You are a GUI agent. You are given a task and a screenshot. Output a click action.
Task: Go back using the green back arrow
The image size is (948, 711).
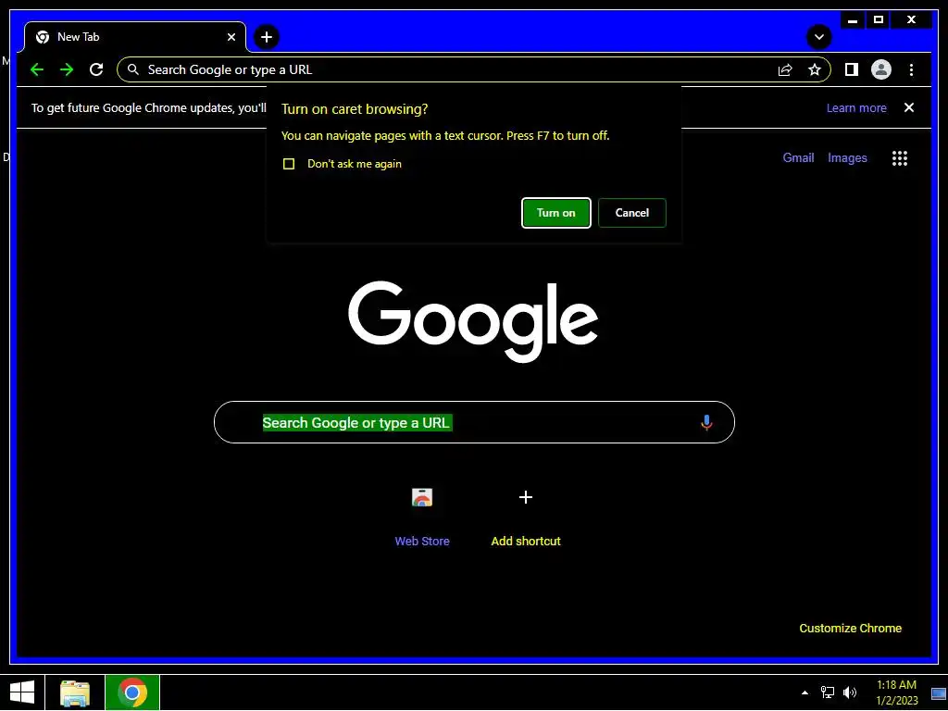37,69
